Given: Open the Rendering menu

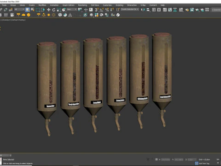Looking at the screenshot, I should [82, 5].
